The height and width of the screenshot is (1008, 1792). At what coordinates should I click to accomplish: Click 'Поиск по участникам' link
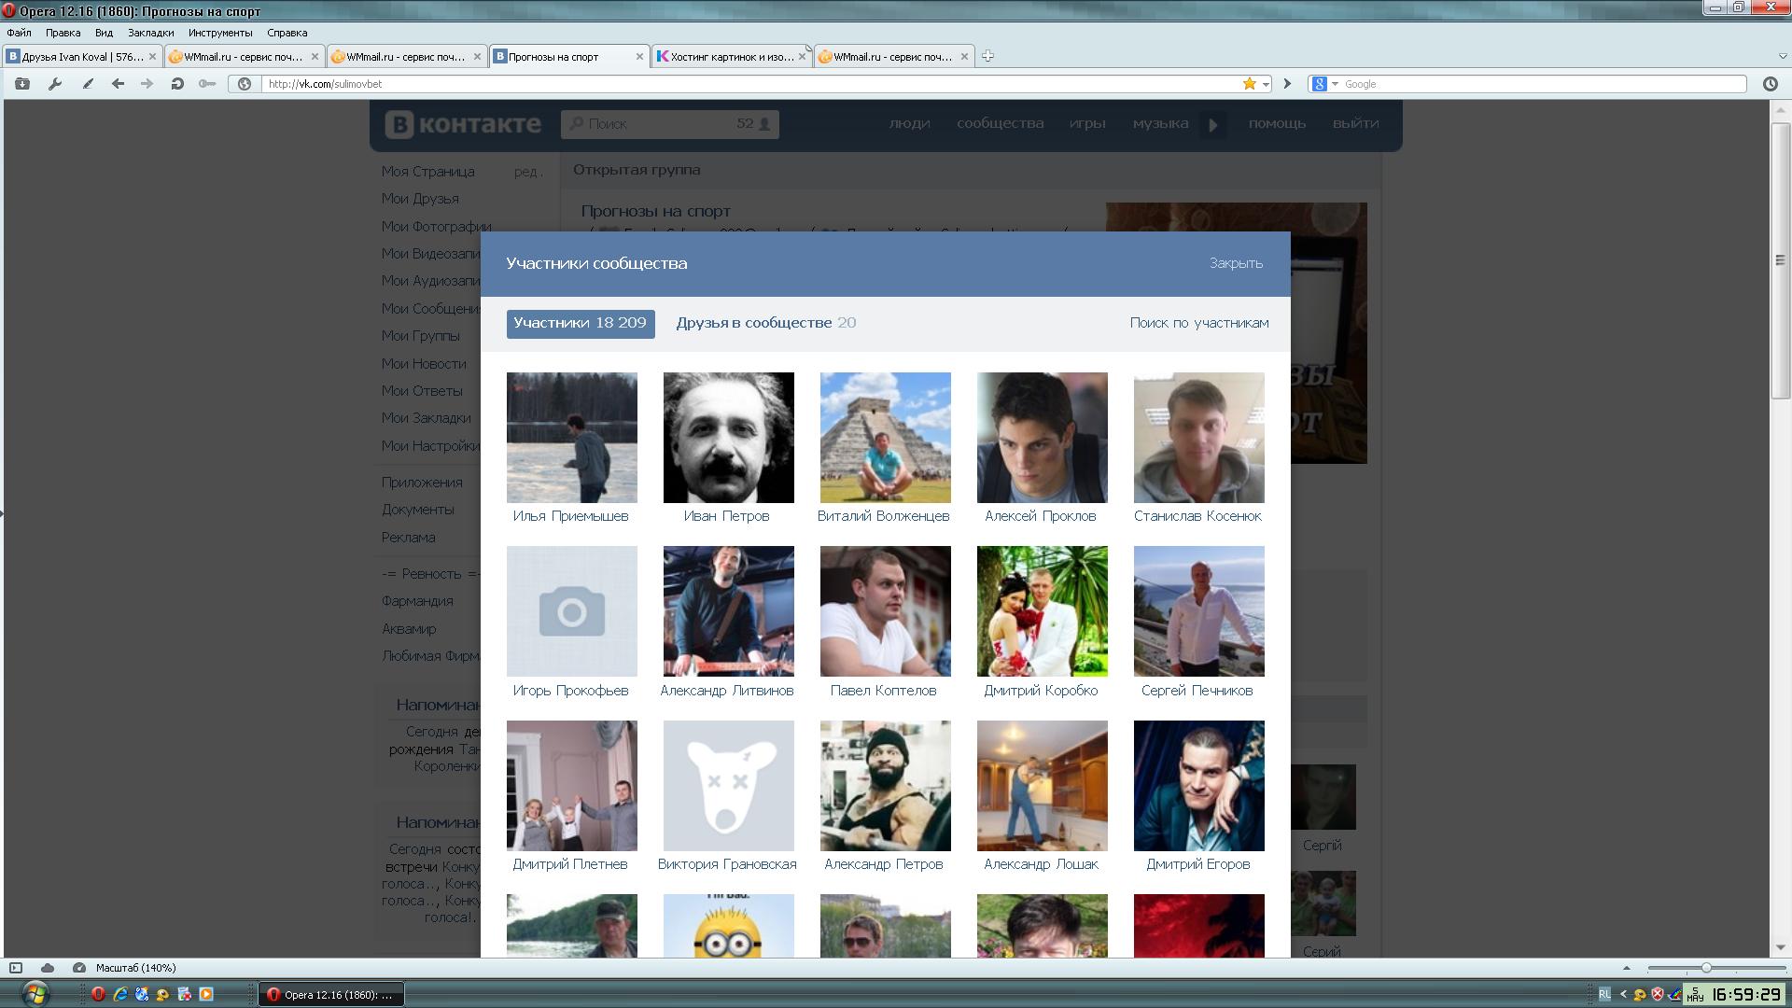[1199, 323]
